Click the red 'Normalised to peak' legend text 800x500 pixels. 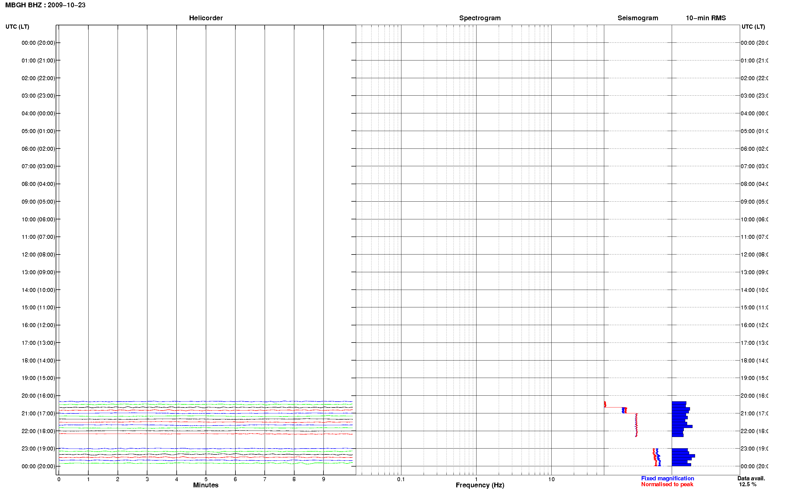[667, 485]
